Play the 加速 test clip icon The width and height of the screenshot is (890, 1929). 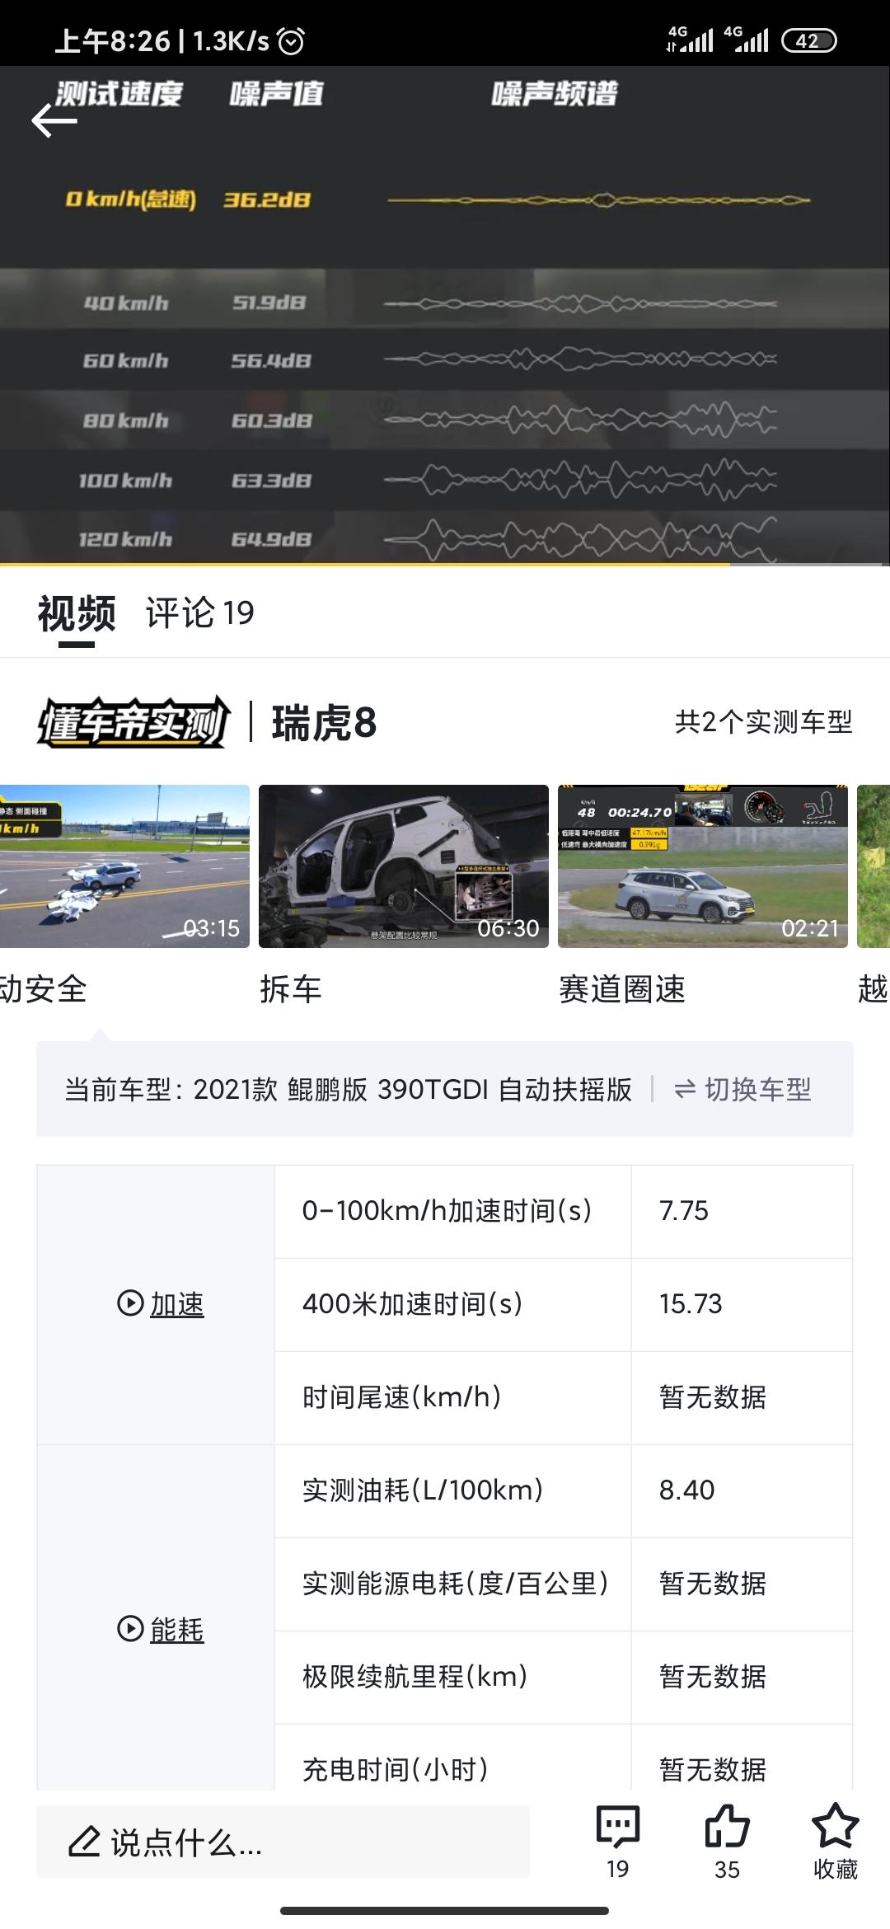click(130, 1303)
